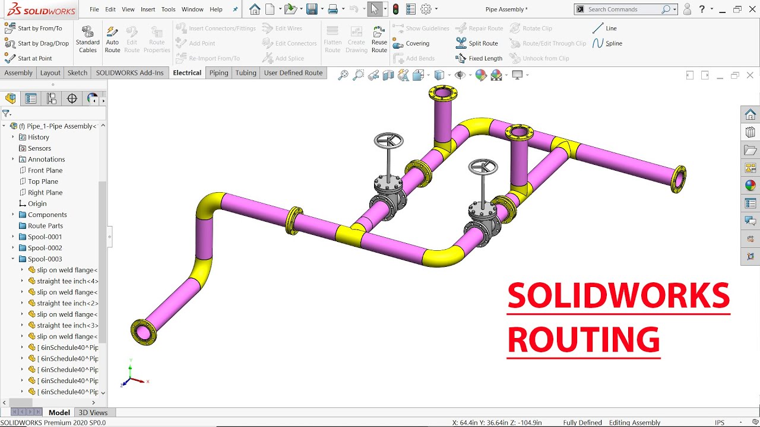The height and width of the screenshot is (427, 760).
Task: Click the feature tree filter icon
Action: tap(7, 113)
